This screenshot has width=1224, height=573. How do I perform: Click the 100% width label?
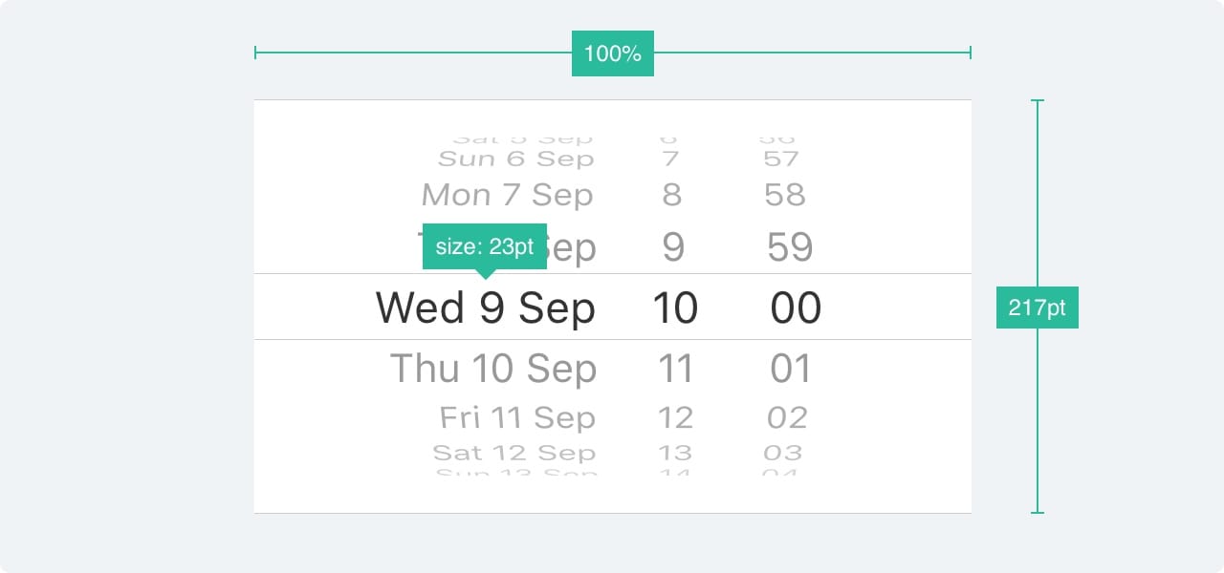click(612, 53)
